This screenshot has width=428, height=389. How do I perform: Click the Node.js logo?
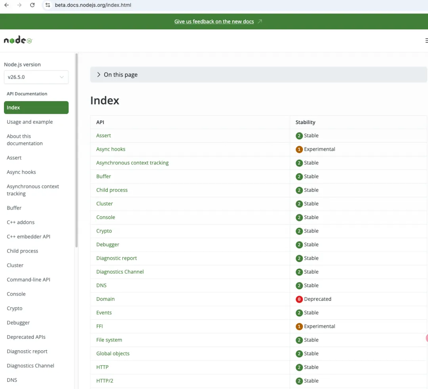[x=18, y=40]
